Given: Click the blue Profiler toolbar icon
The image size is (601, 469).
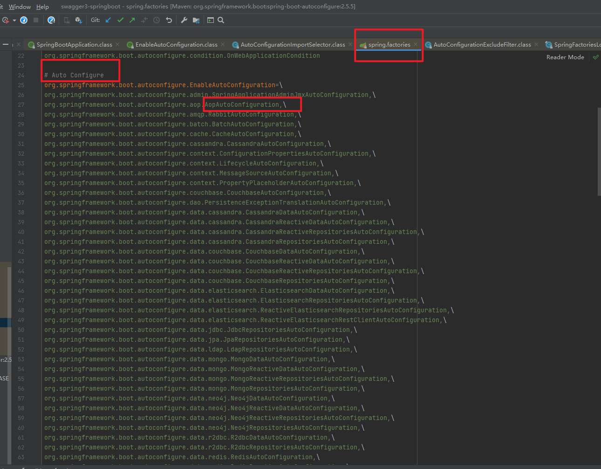Looking at the screenshot, I should click(x=24, y=20).
